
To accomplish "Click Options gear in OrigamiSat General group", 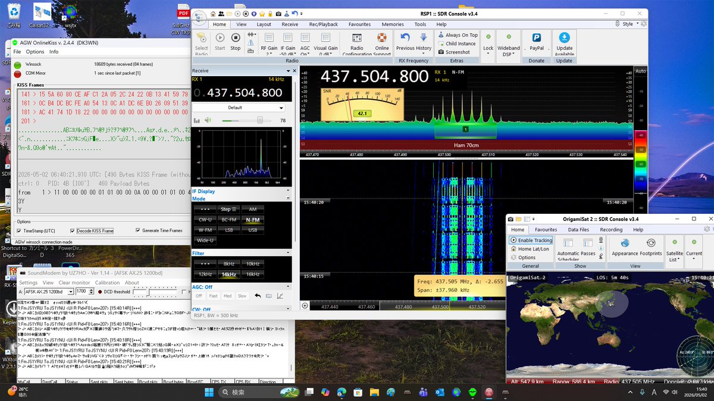I will click(523, 257).
